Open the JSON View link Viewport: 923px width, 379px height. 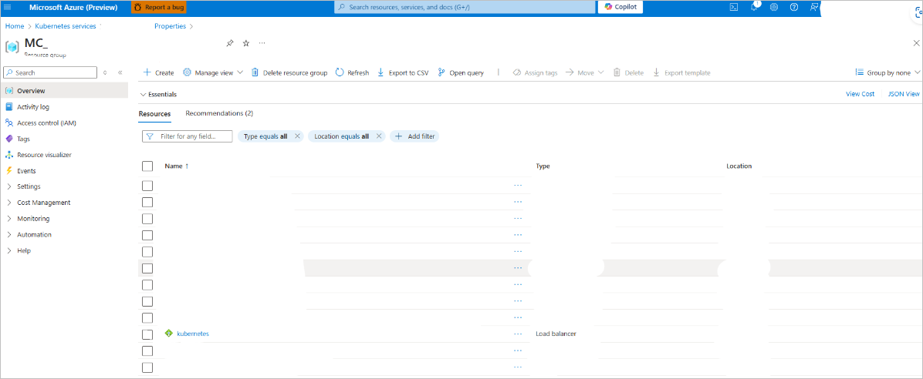[x=904, y=94]
